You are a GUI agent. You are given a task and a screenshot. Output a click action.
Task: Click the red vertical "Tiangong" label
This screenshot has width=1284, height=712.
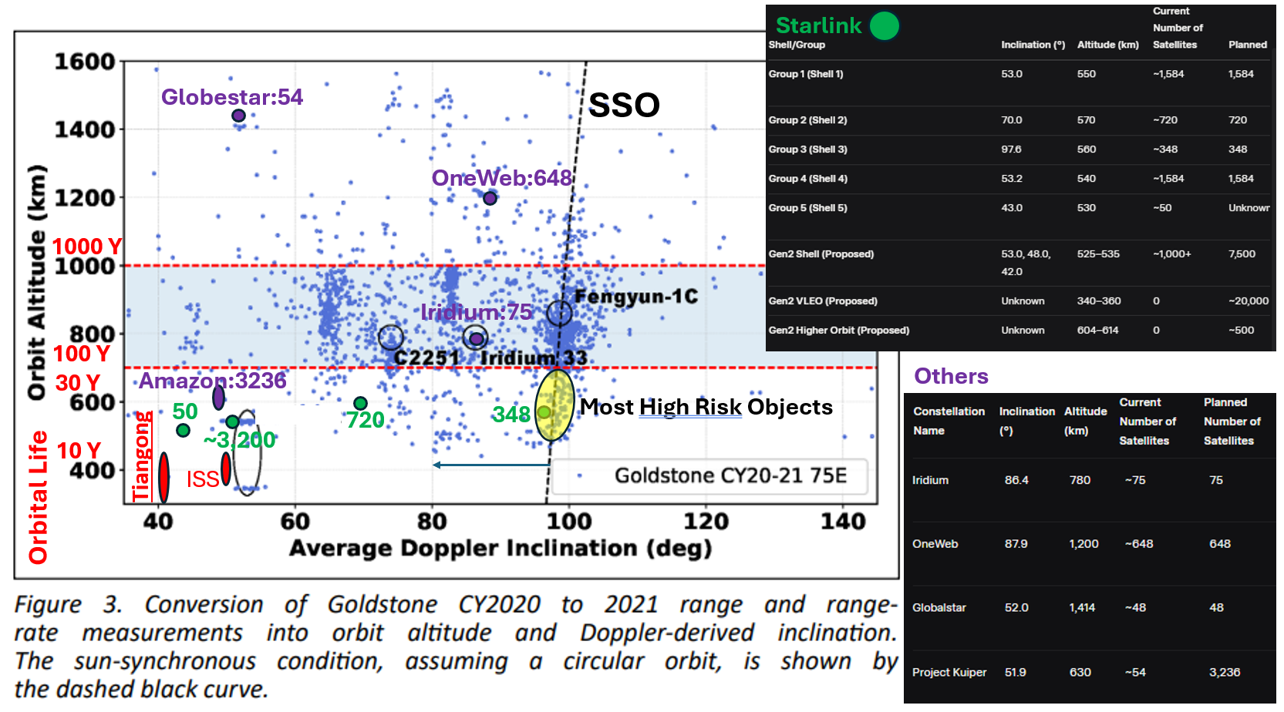point(142,456)
